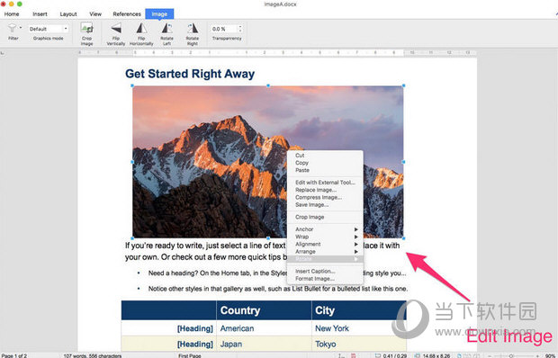Open the Home tab
Screen dimensions: 558x358
point(12,13)
